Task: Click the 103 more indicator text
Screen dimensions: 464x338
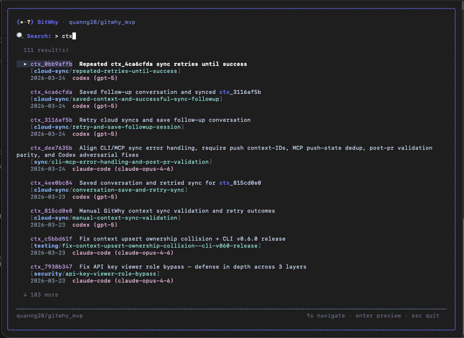Action: pos(44,295)
